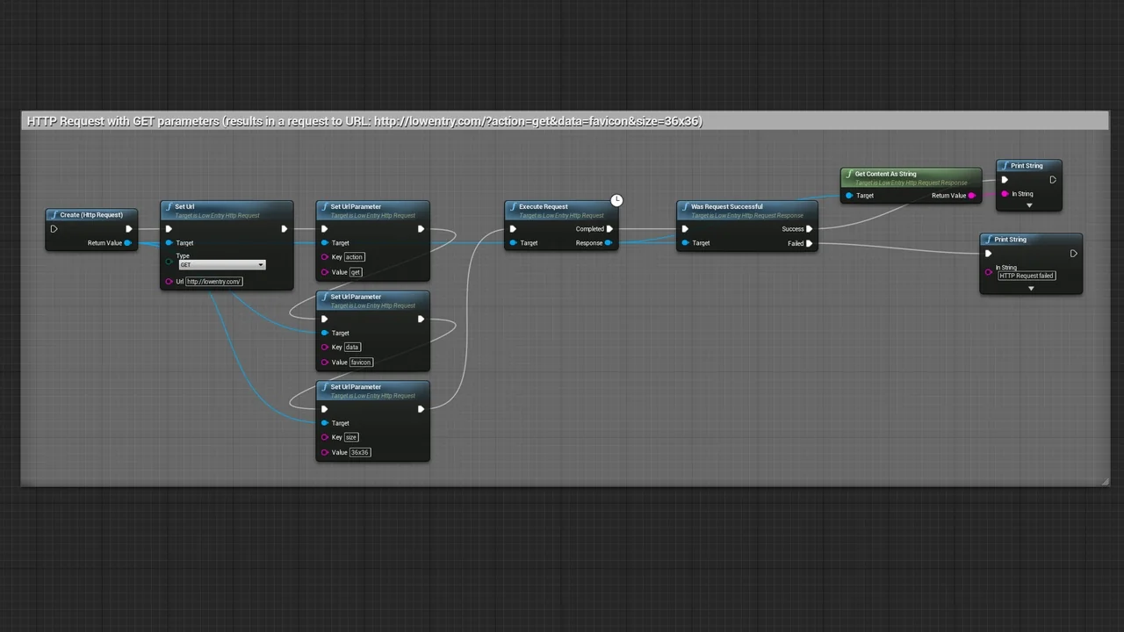Click the latent clock icon on Execute Request
The height and width of the screenshot is (632, 1124).
click(x=616, y=201)
